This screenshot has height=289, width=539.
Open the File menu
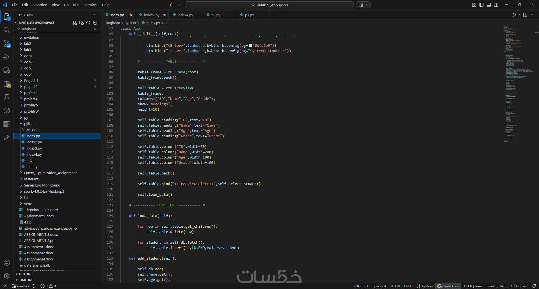(15, 5)
